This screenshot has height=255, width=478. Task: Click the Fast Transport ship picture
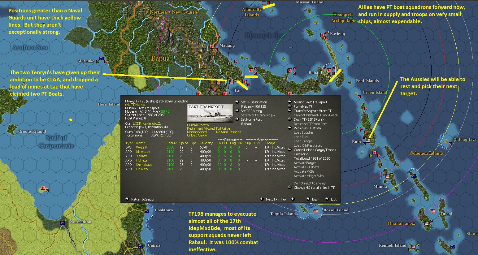[x=210, y=113]
